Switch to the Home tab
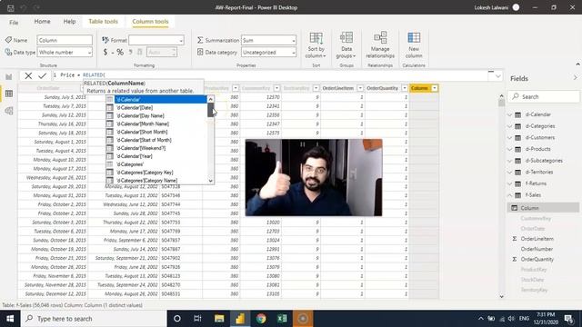The width and height of the screenshot is (582, 327). [x=43, y=22]
